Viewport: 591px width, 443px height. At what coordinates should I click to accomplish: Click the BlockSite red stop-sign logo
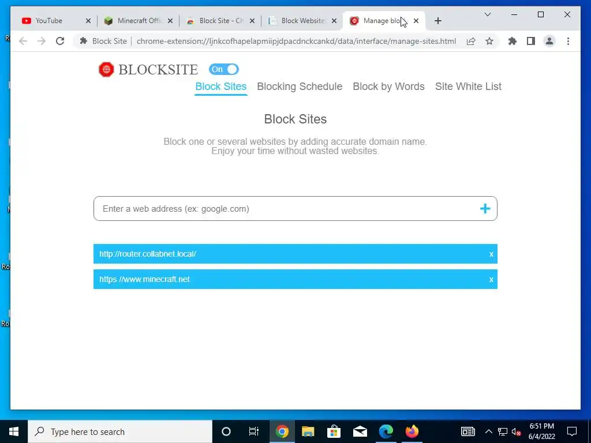coord(106,69)
